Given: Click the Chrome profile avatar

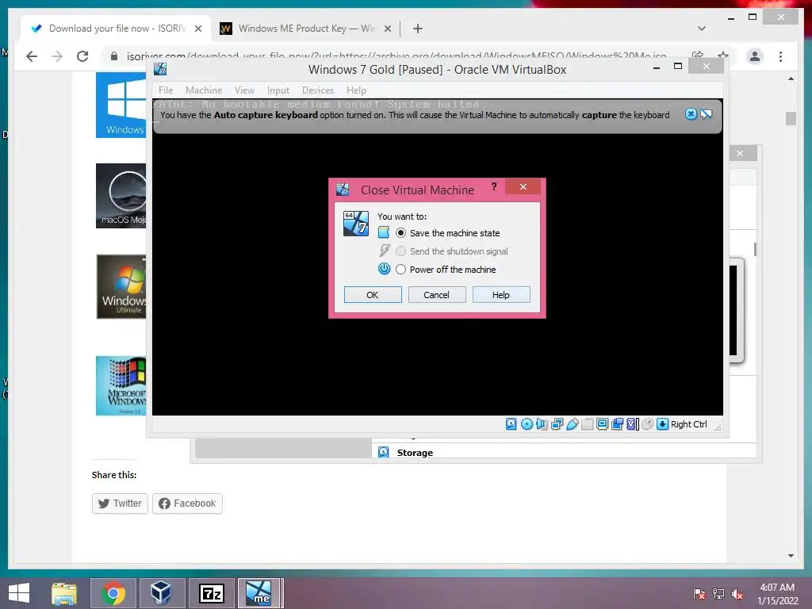Looking at the screenshot, I should pos(755,56).
